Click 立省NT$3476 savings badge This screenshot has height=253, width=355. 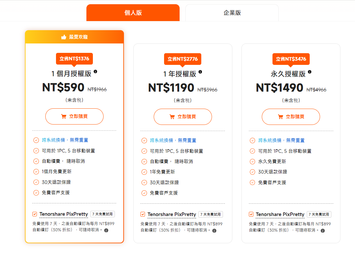[291, 59]
